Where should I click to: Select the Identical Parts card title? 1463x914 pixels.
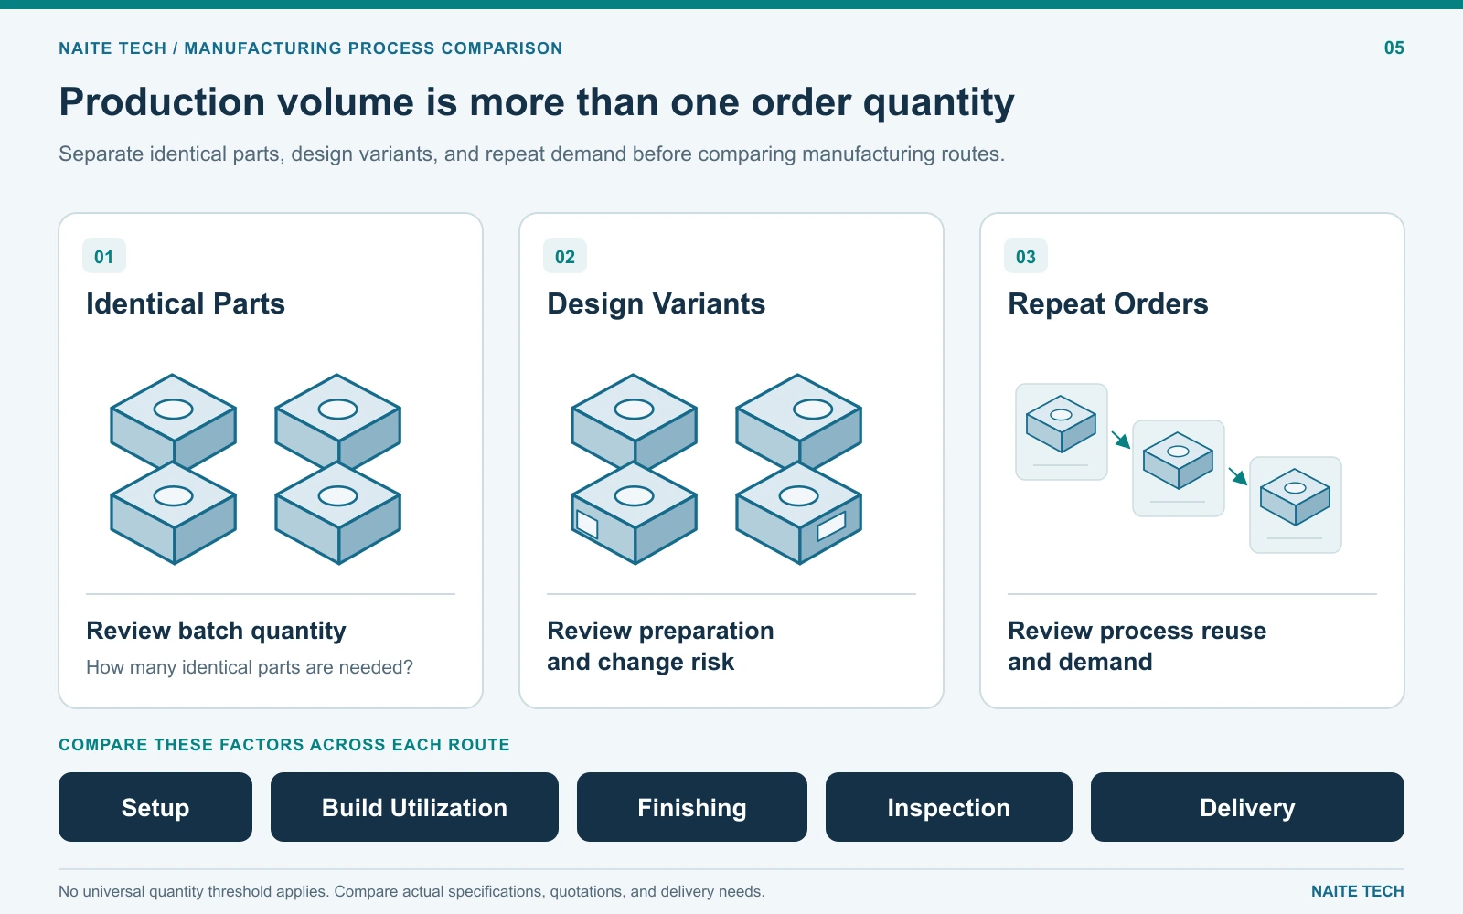pos(186,303)
